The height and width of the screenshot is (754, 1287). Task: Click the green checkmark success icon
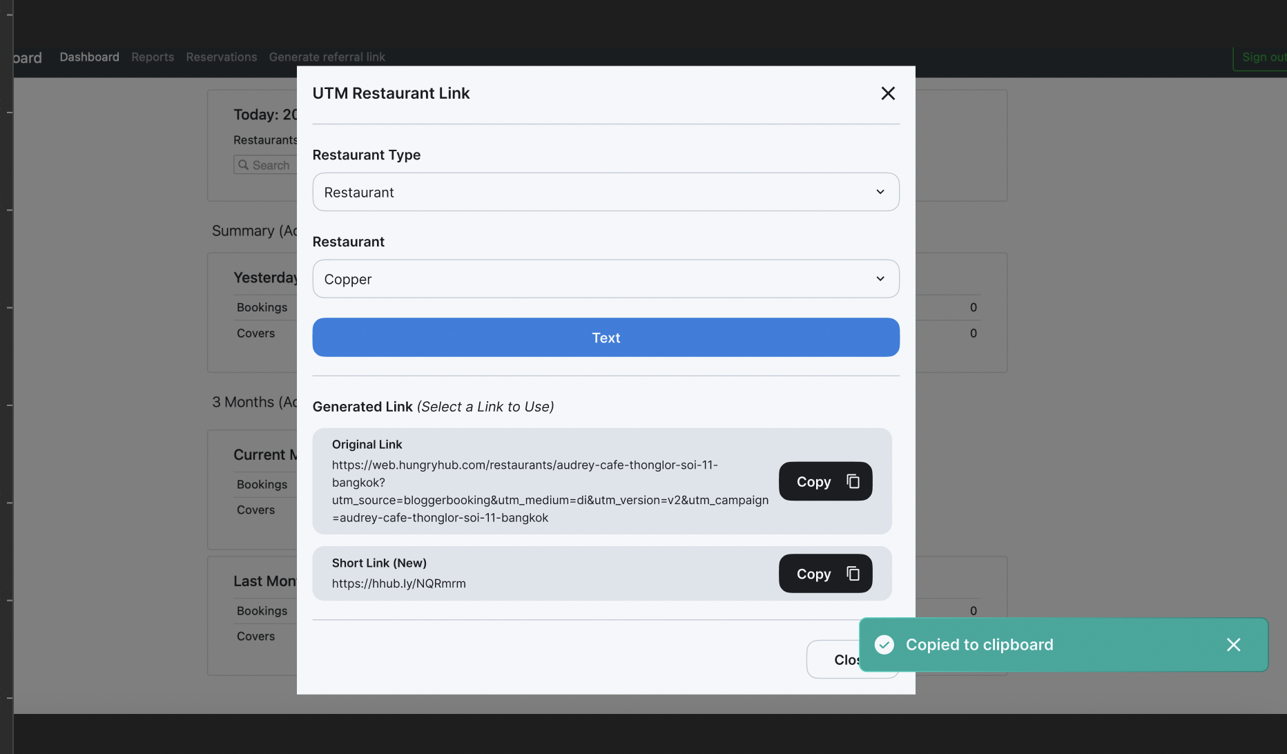[x=884, y=645]
